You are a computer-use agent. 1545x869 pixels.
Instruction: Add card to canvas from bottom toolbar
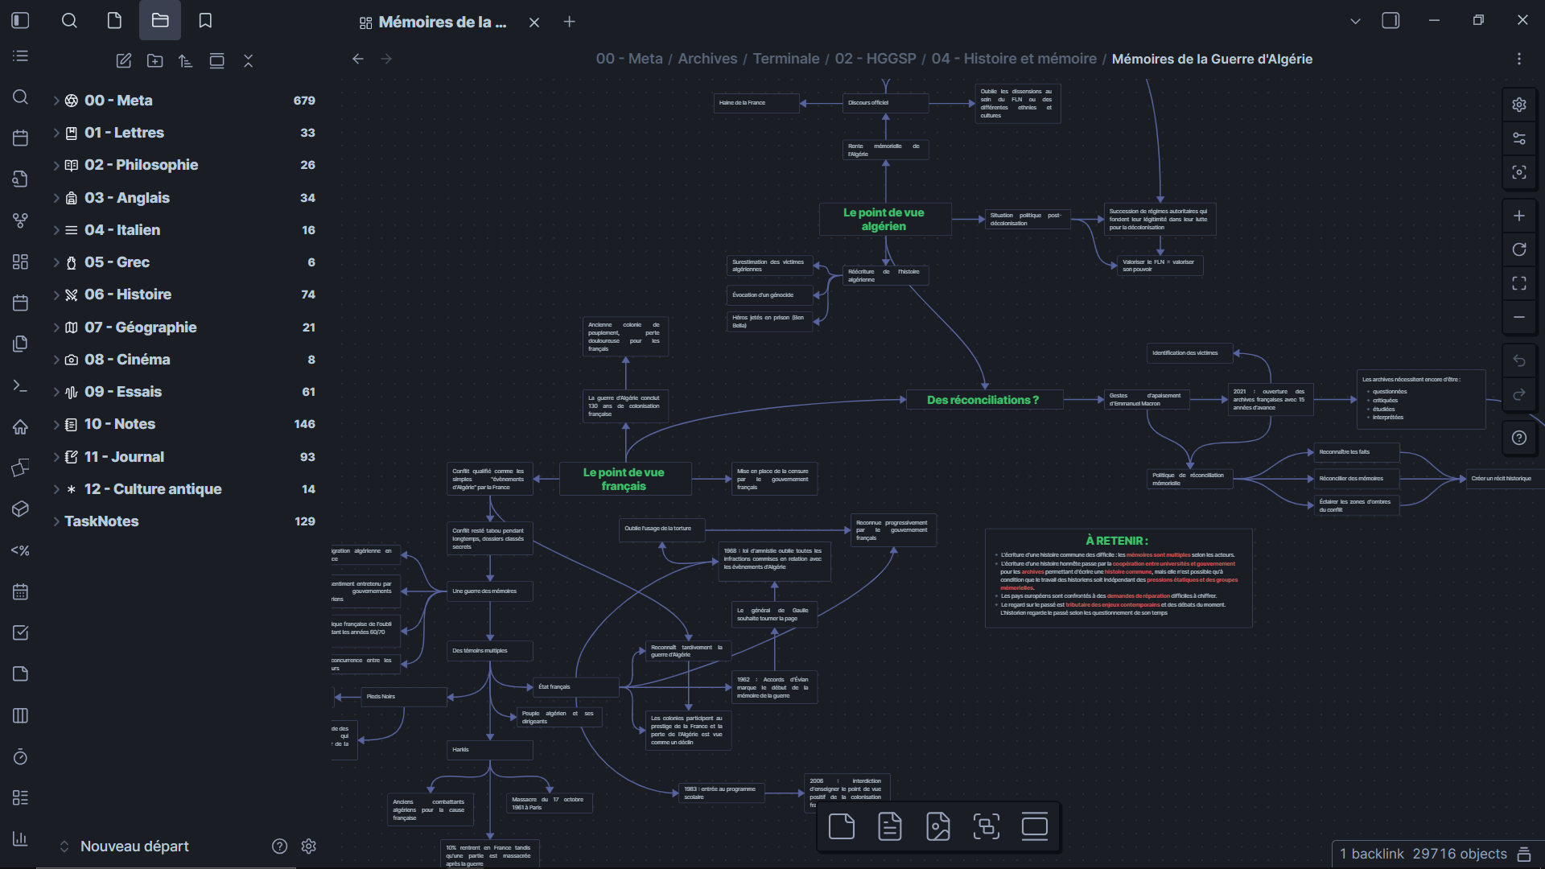point(841,826)
